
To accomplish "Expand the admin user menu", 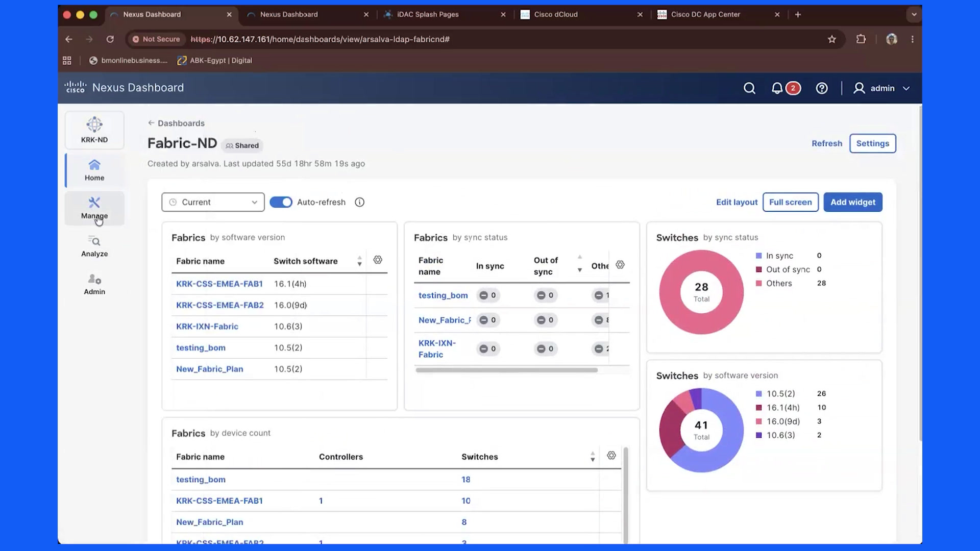I will [881, 88].
